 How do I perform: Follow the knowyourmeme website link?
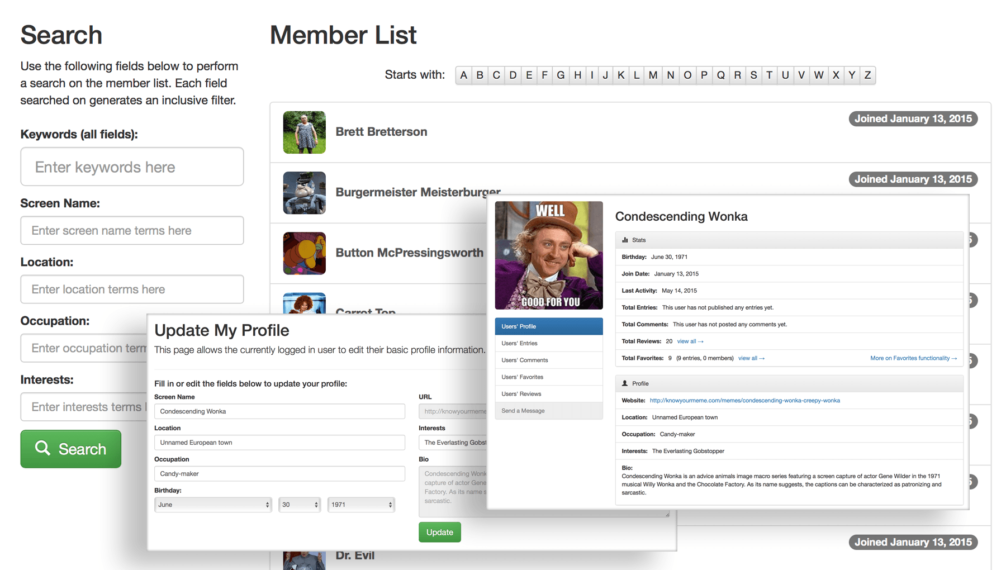click(x=744, y=401)
